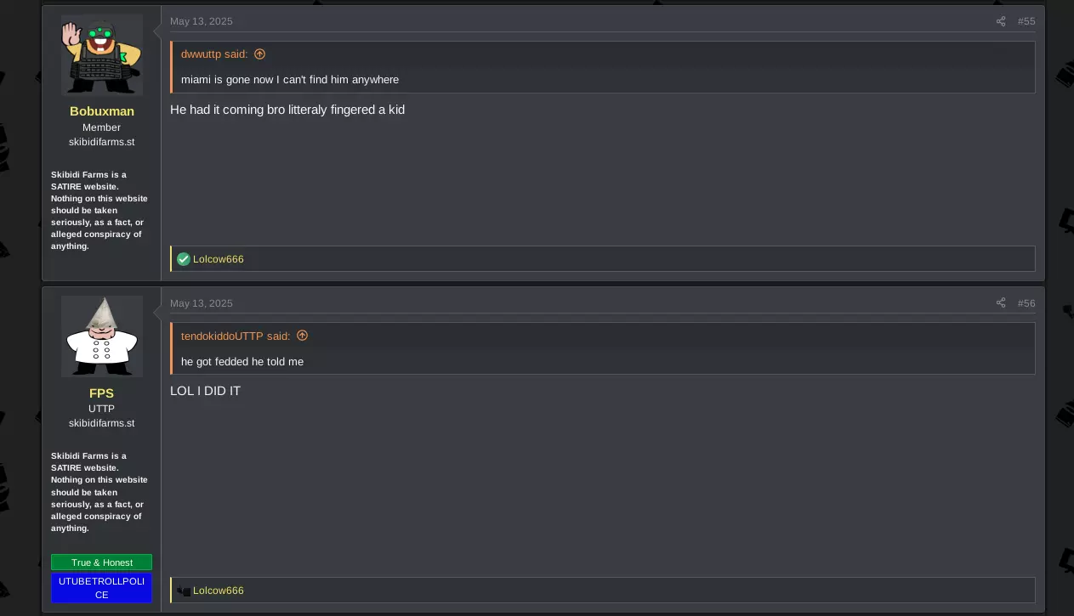Open the FPS username profile link
This screenshot has height=616, width=1074.
(101, 393)
